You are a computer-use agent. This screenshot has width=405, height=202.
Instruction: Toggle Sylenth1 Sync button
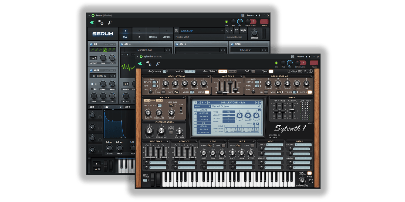pyautogui.click(x=271, y=71)
